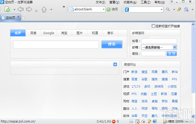
Task: Click the red memory release icon
Action: click(114, 121)
